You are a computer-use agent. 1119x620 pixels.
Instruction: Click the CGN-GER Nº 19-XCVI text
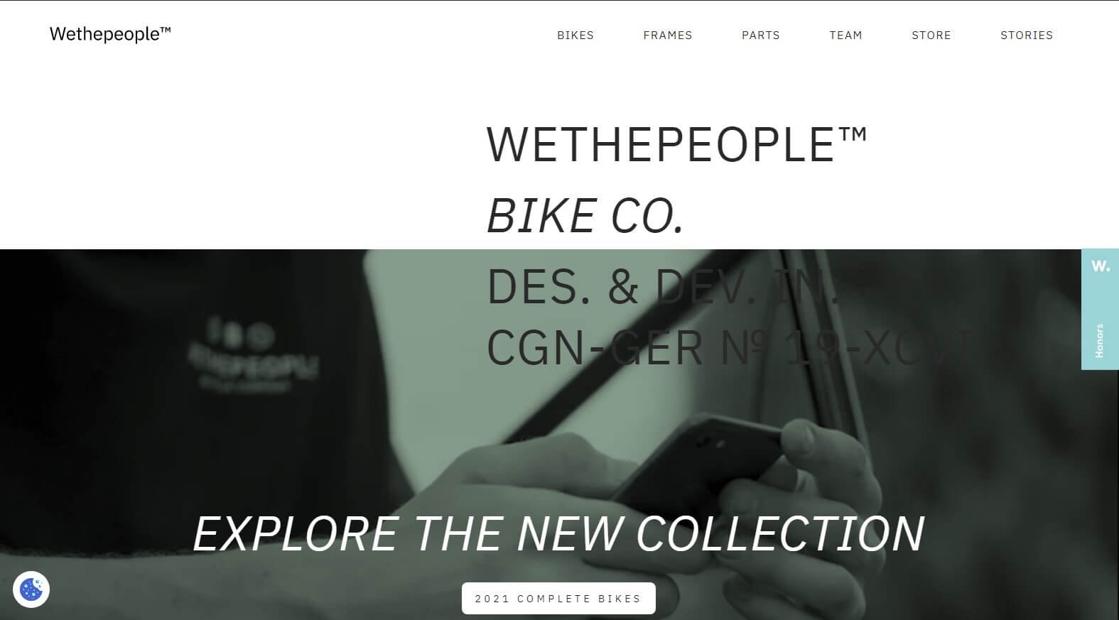pos(728,348)
